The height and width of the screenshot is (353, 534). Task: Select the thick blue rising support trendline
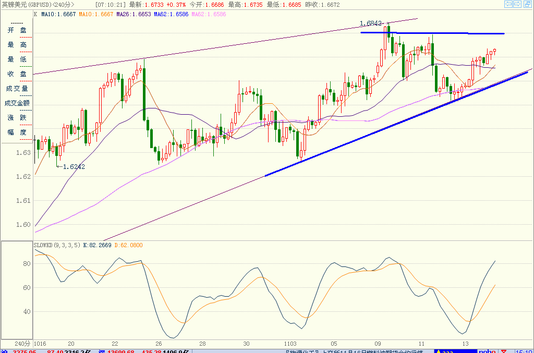tap(396, 124)
